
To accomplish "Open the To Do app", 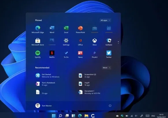I will [66, 54].
